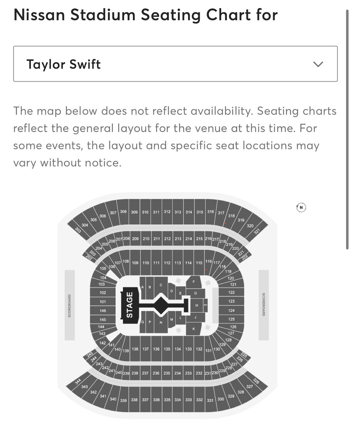Choose section 212 on the map
The image size is (351, 440).
pyautogui.click(x=167, y=239)
